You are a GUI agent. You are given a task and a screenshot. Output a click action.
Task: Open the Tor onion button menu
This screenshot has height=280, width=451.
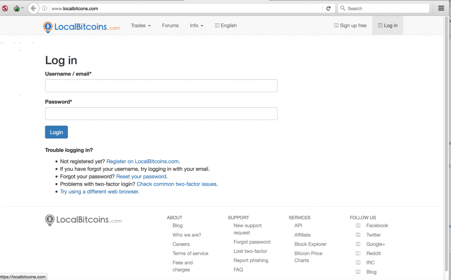[18, 8]
